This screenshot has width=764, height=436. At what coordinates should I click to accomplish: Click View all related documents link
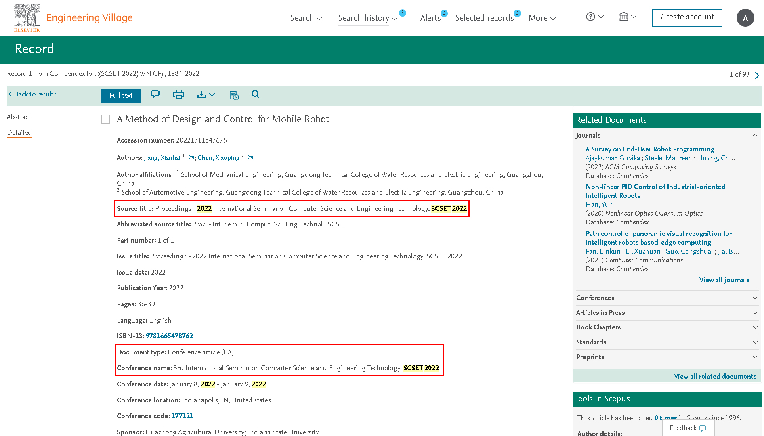tap(715, 376)
